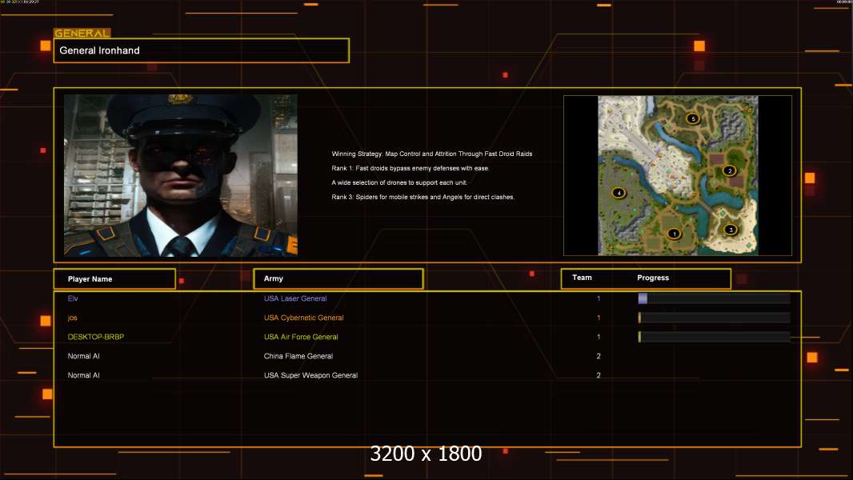The height and width of the screenshot is (480, 853).
Task: Click the Normal AI row with USA Super Weapon General
Action: pos(427,375)
